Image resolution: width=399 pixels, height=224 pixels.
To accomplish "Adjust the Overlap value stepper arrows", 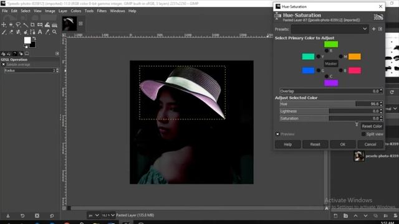I will 381,91.
